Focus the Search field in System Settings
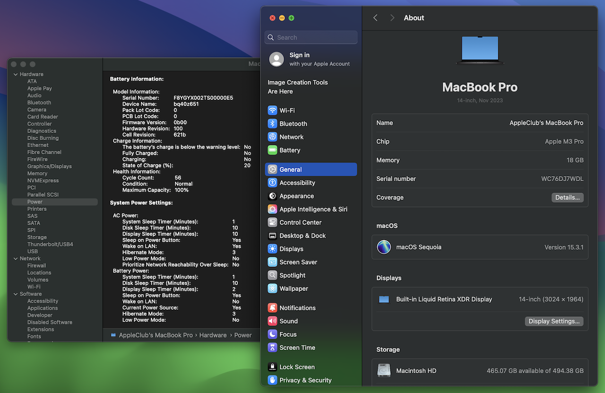The width and height of the screenshot is (605, 393). point(311,37)
